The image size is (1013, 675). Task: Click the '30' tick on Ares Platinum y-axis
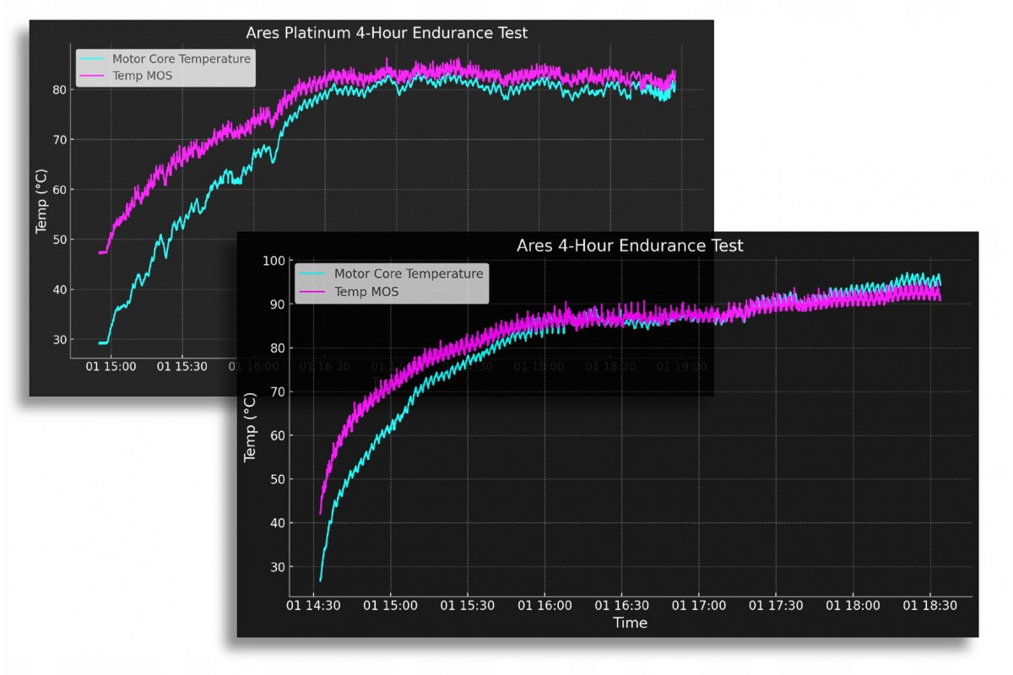point(62,340)
